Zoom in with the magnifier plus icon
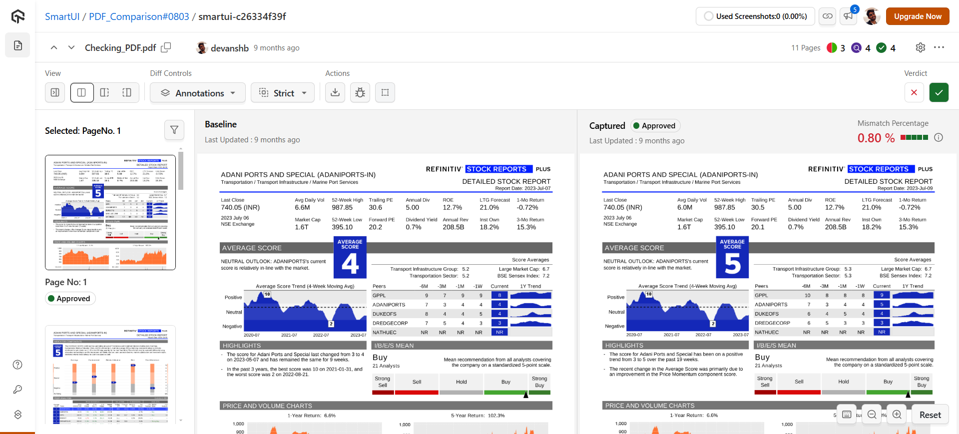 click(897, 415)
